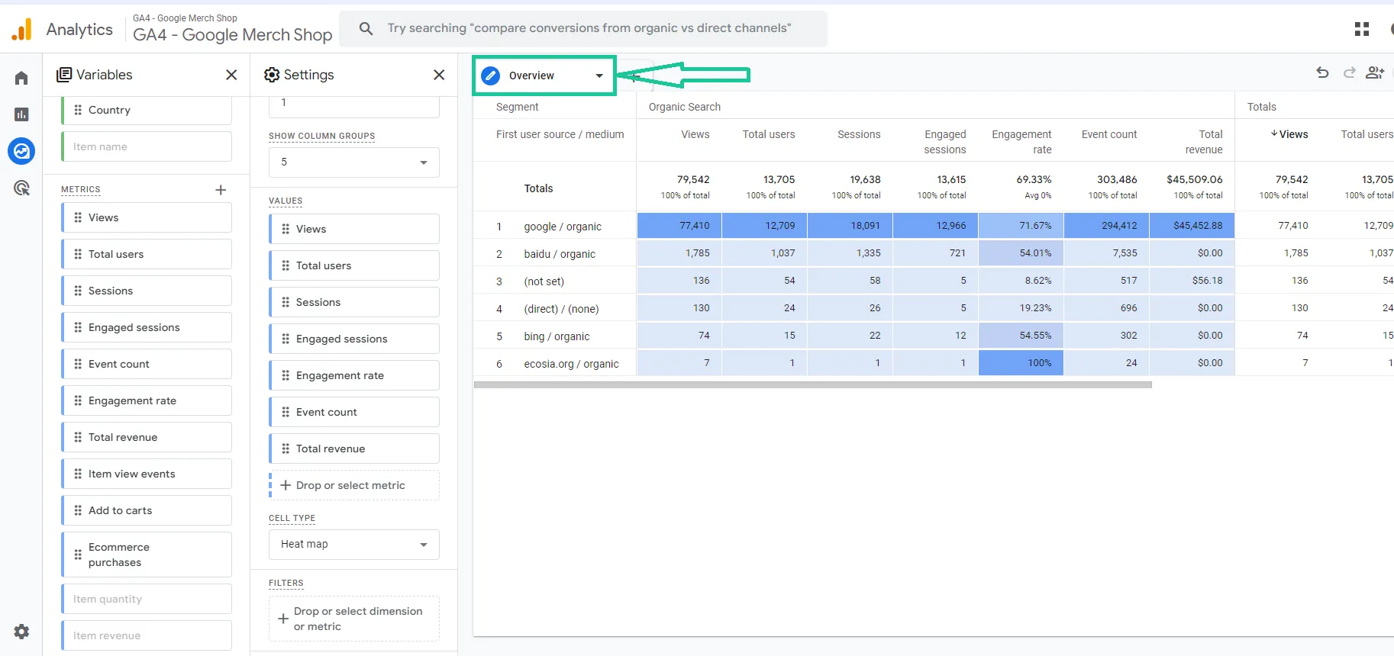Select the Overview tab
The image size is (1394, 656).
[544, 76]
